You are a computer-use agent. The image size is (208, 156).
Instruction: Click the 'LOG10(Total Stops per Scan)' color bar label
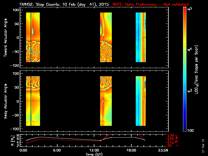pyautogui.click(x=197, y=69)
